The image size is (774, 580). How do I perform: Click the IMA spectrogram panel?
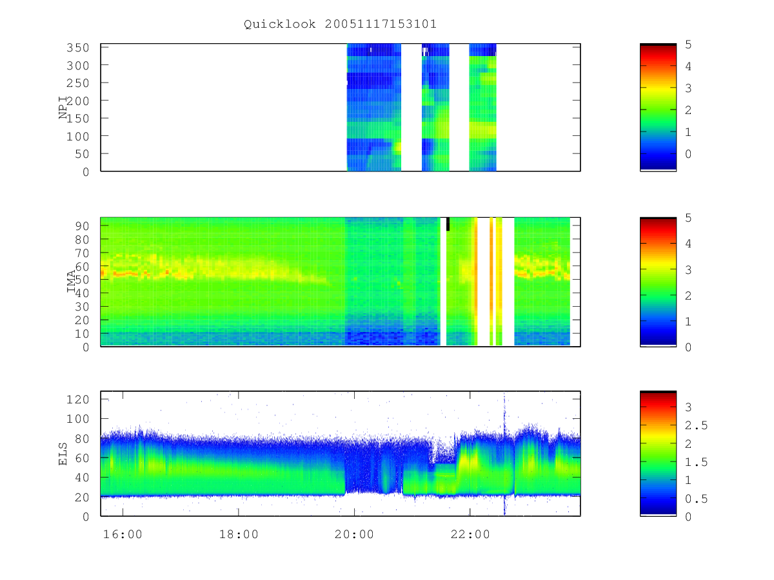coord(341,282)
